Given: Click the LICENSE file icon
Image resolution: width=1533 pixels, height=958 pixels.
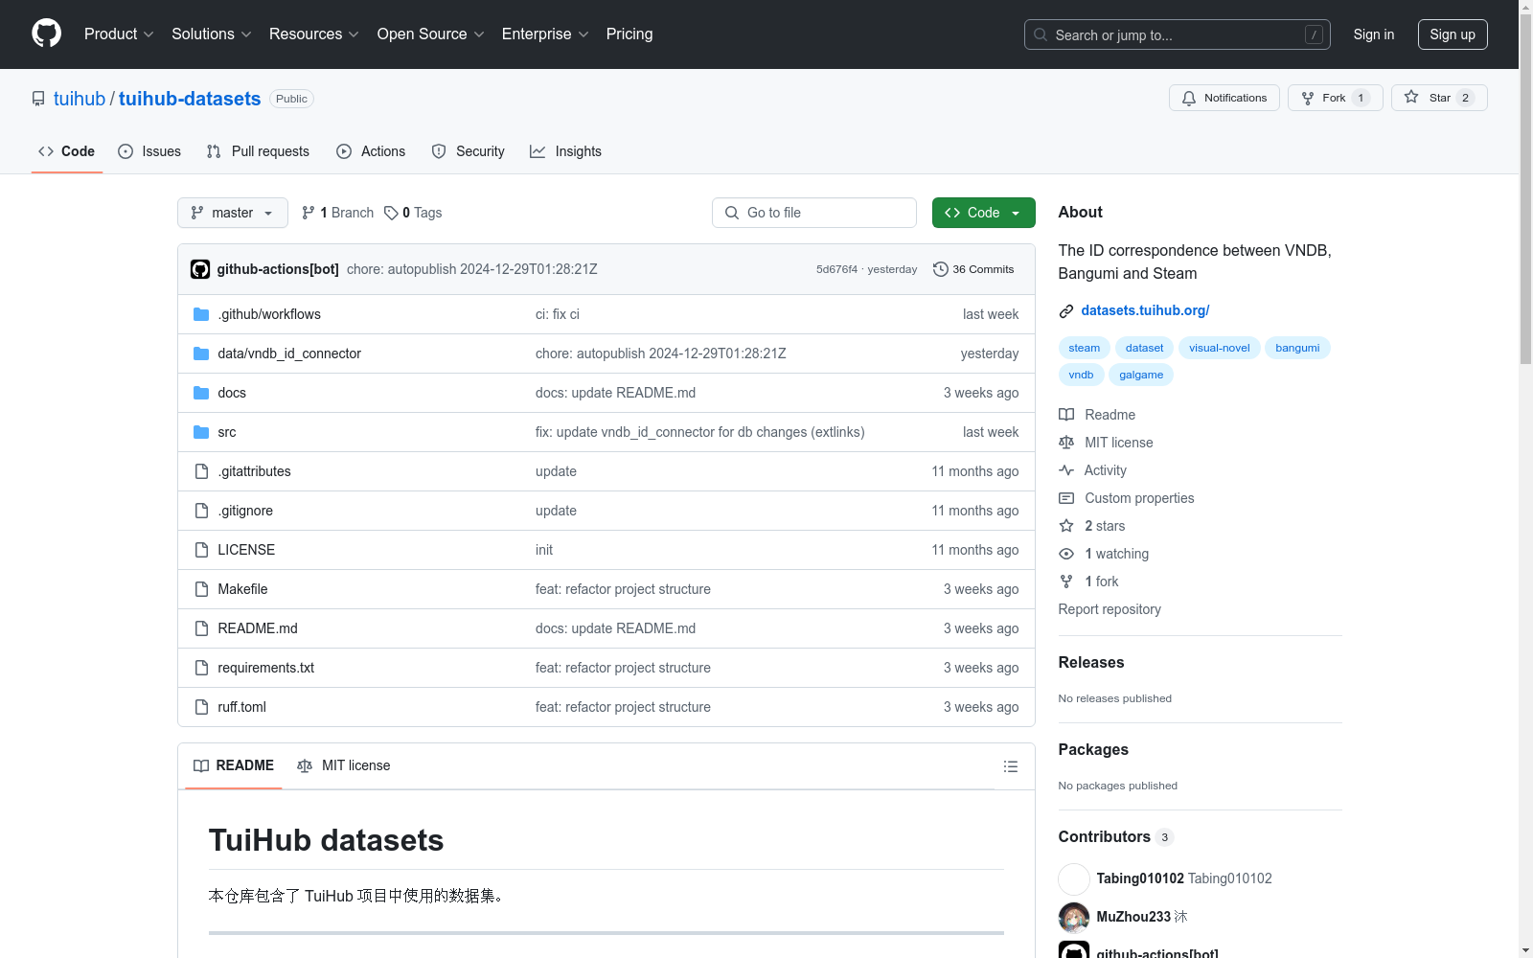Looking at the screenshot, I should pyautogui.click(x=201, y=550).
